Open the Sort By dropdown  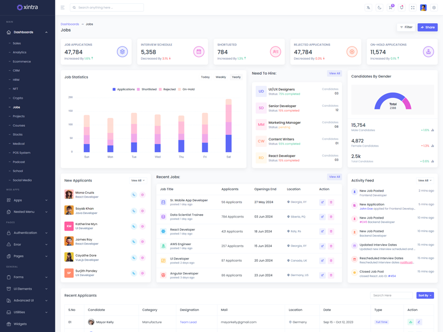point(425,295)
